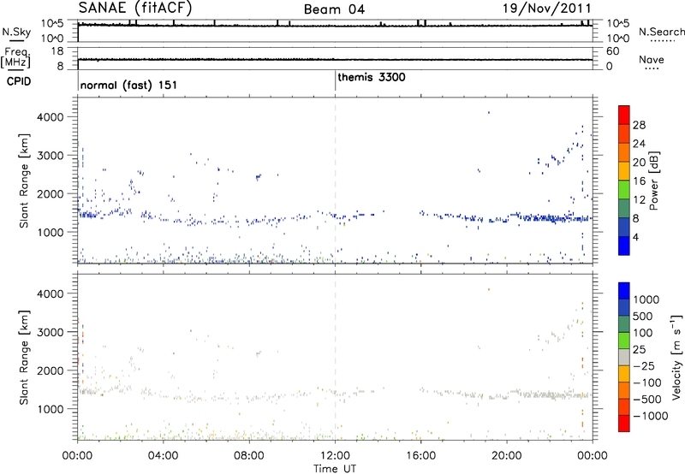Click the '60' Nave axis tick

(613, 51)
